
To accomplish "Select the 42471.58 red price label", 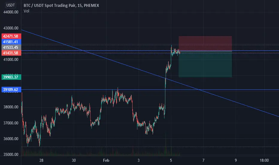I will coord(11,36).
